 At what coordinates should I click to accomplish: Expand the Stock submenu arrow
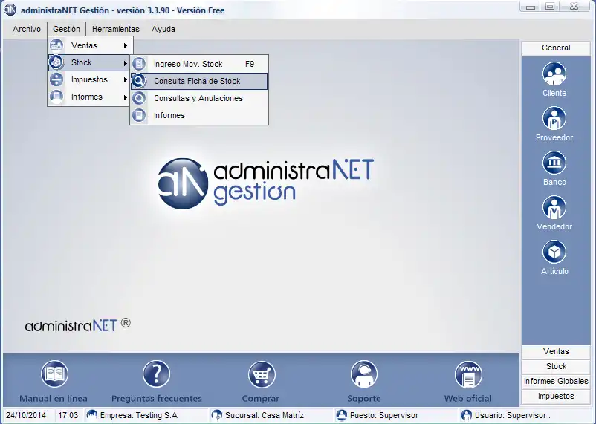(125, 62)
